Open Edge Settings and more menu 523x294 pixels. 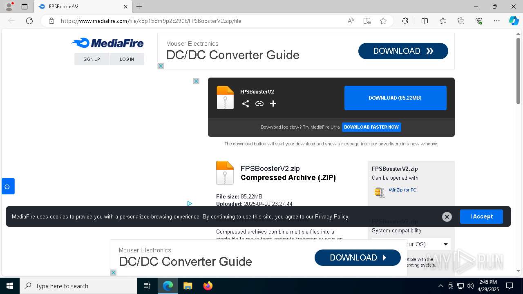pos(497,21)
